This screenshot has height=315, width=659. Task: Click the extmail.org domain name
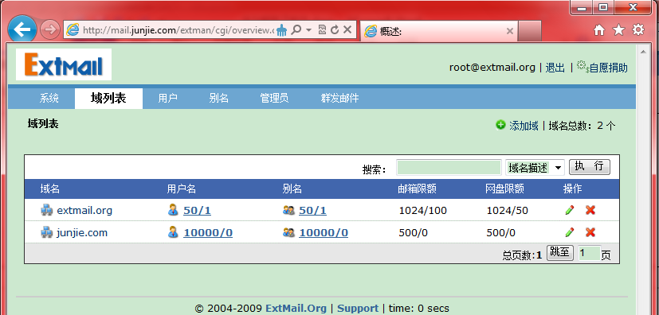click(x=84, y=210)
